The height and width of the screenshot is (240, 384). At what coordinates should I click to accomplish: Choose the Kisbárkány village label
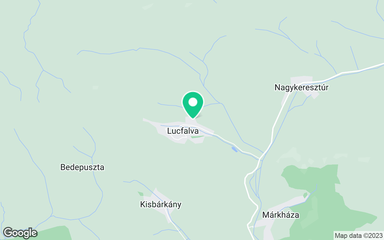click(161, 204)
